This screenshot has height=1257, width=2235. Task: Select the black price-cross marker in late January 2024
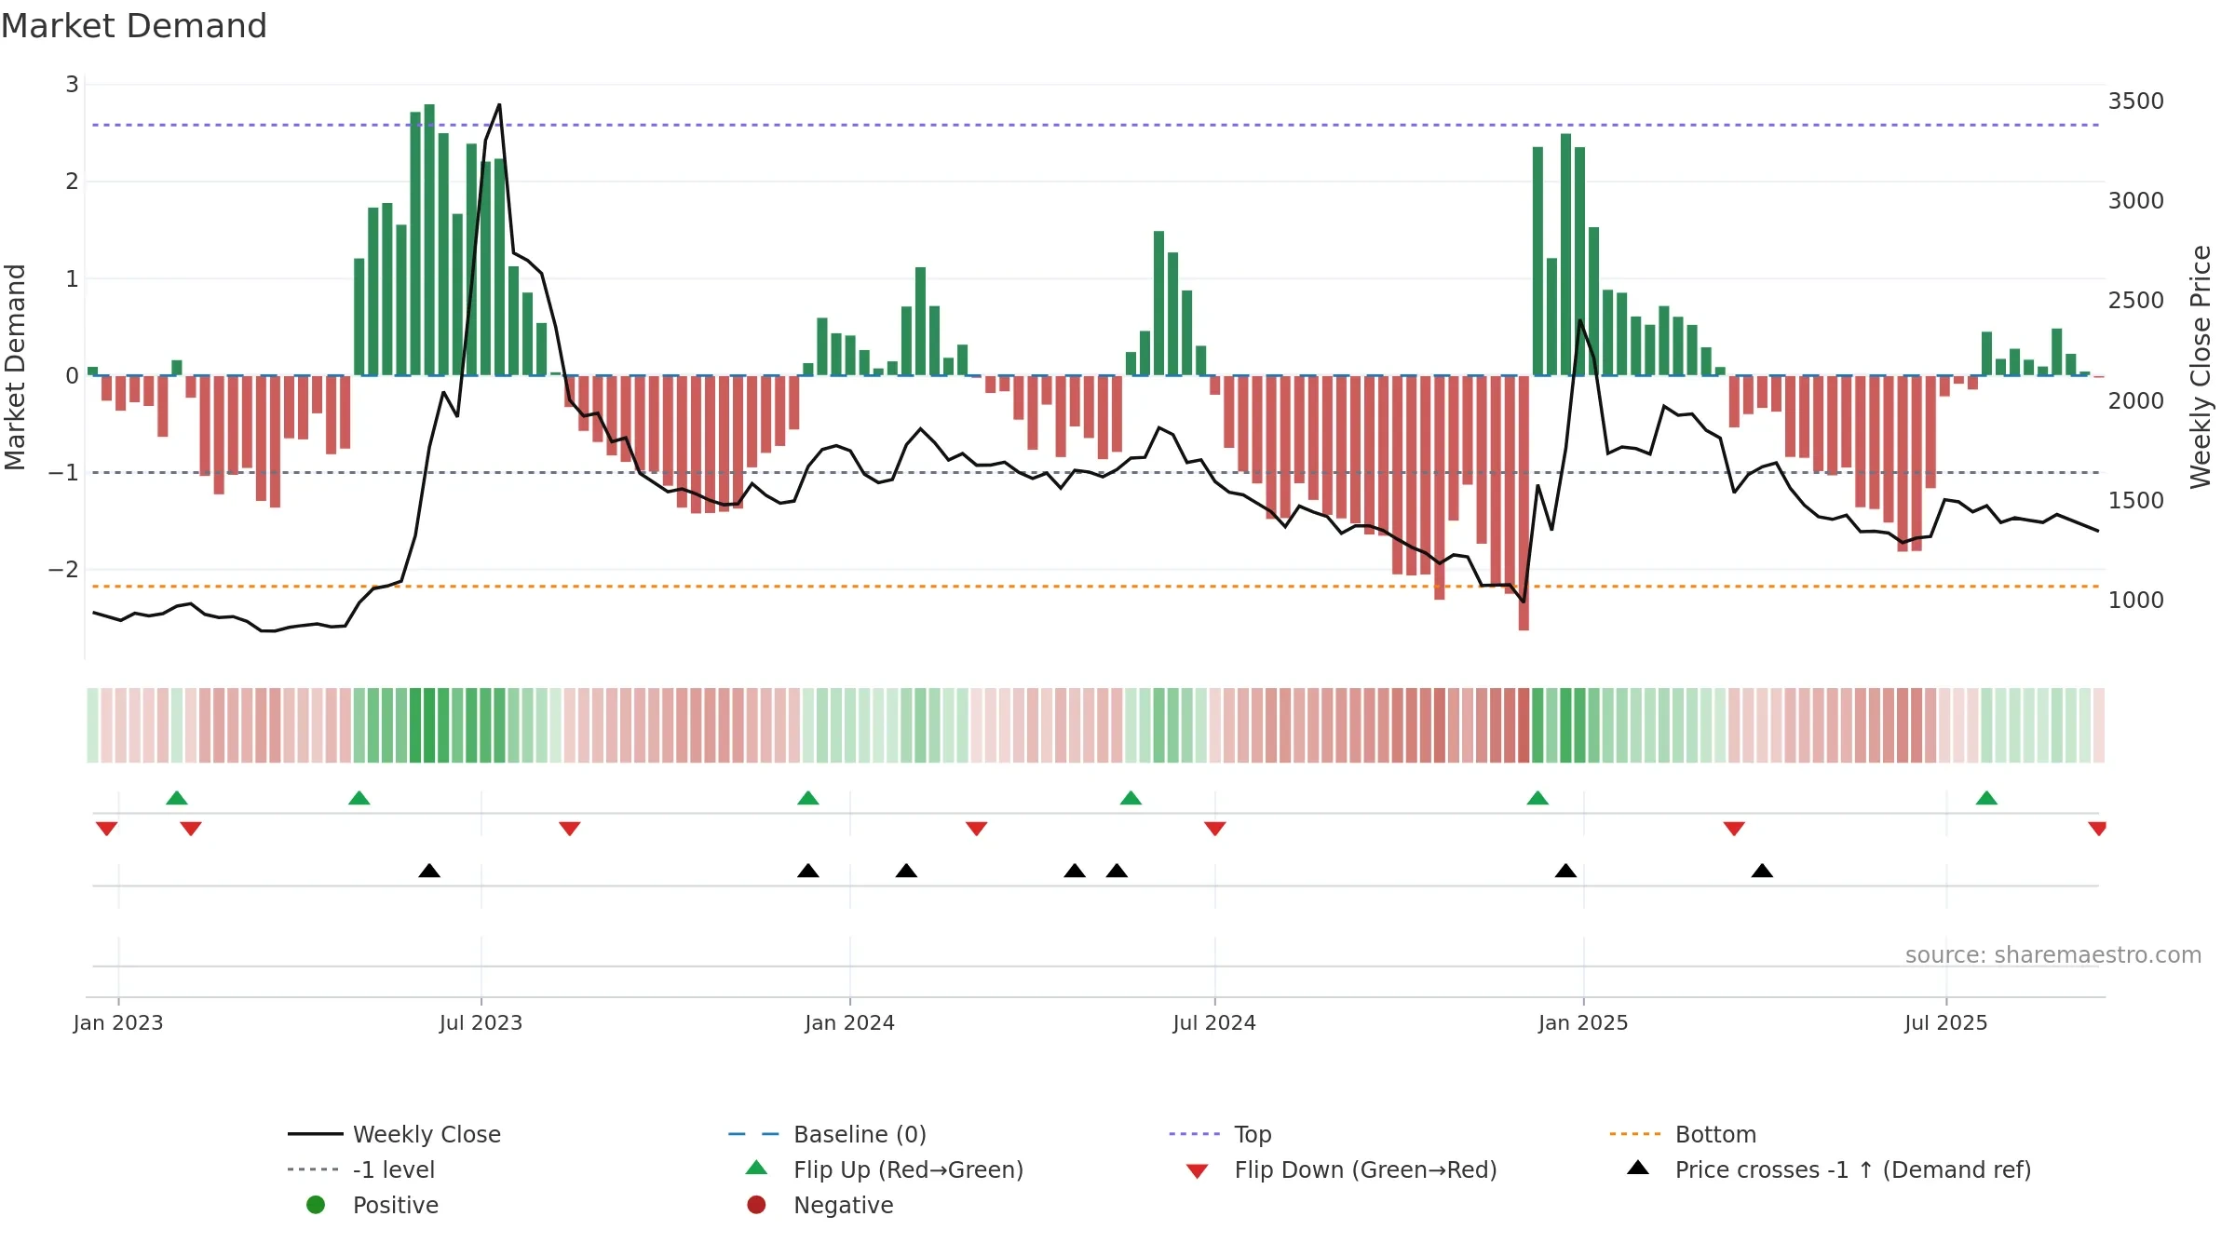(x=906, y=871)
